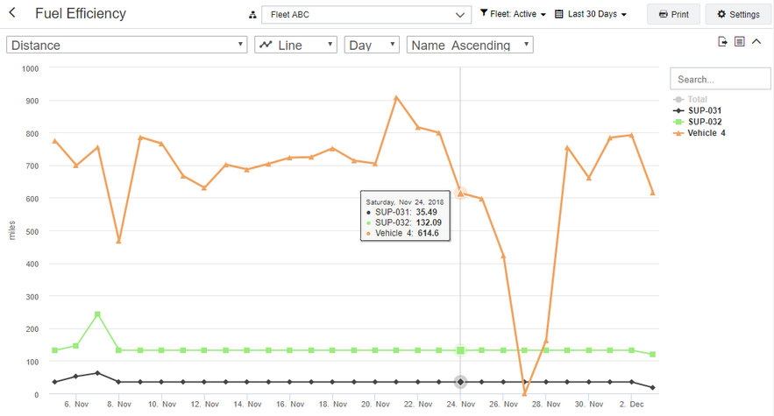Click the '24. Nov' x-axis label
The height and width of the screenshot is (416, 774).
(460, 404)
